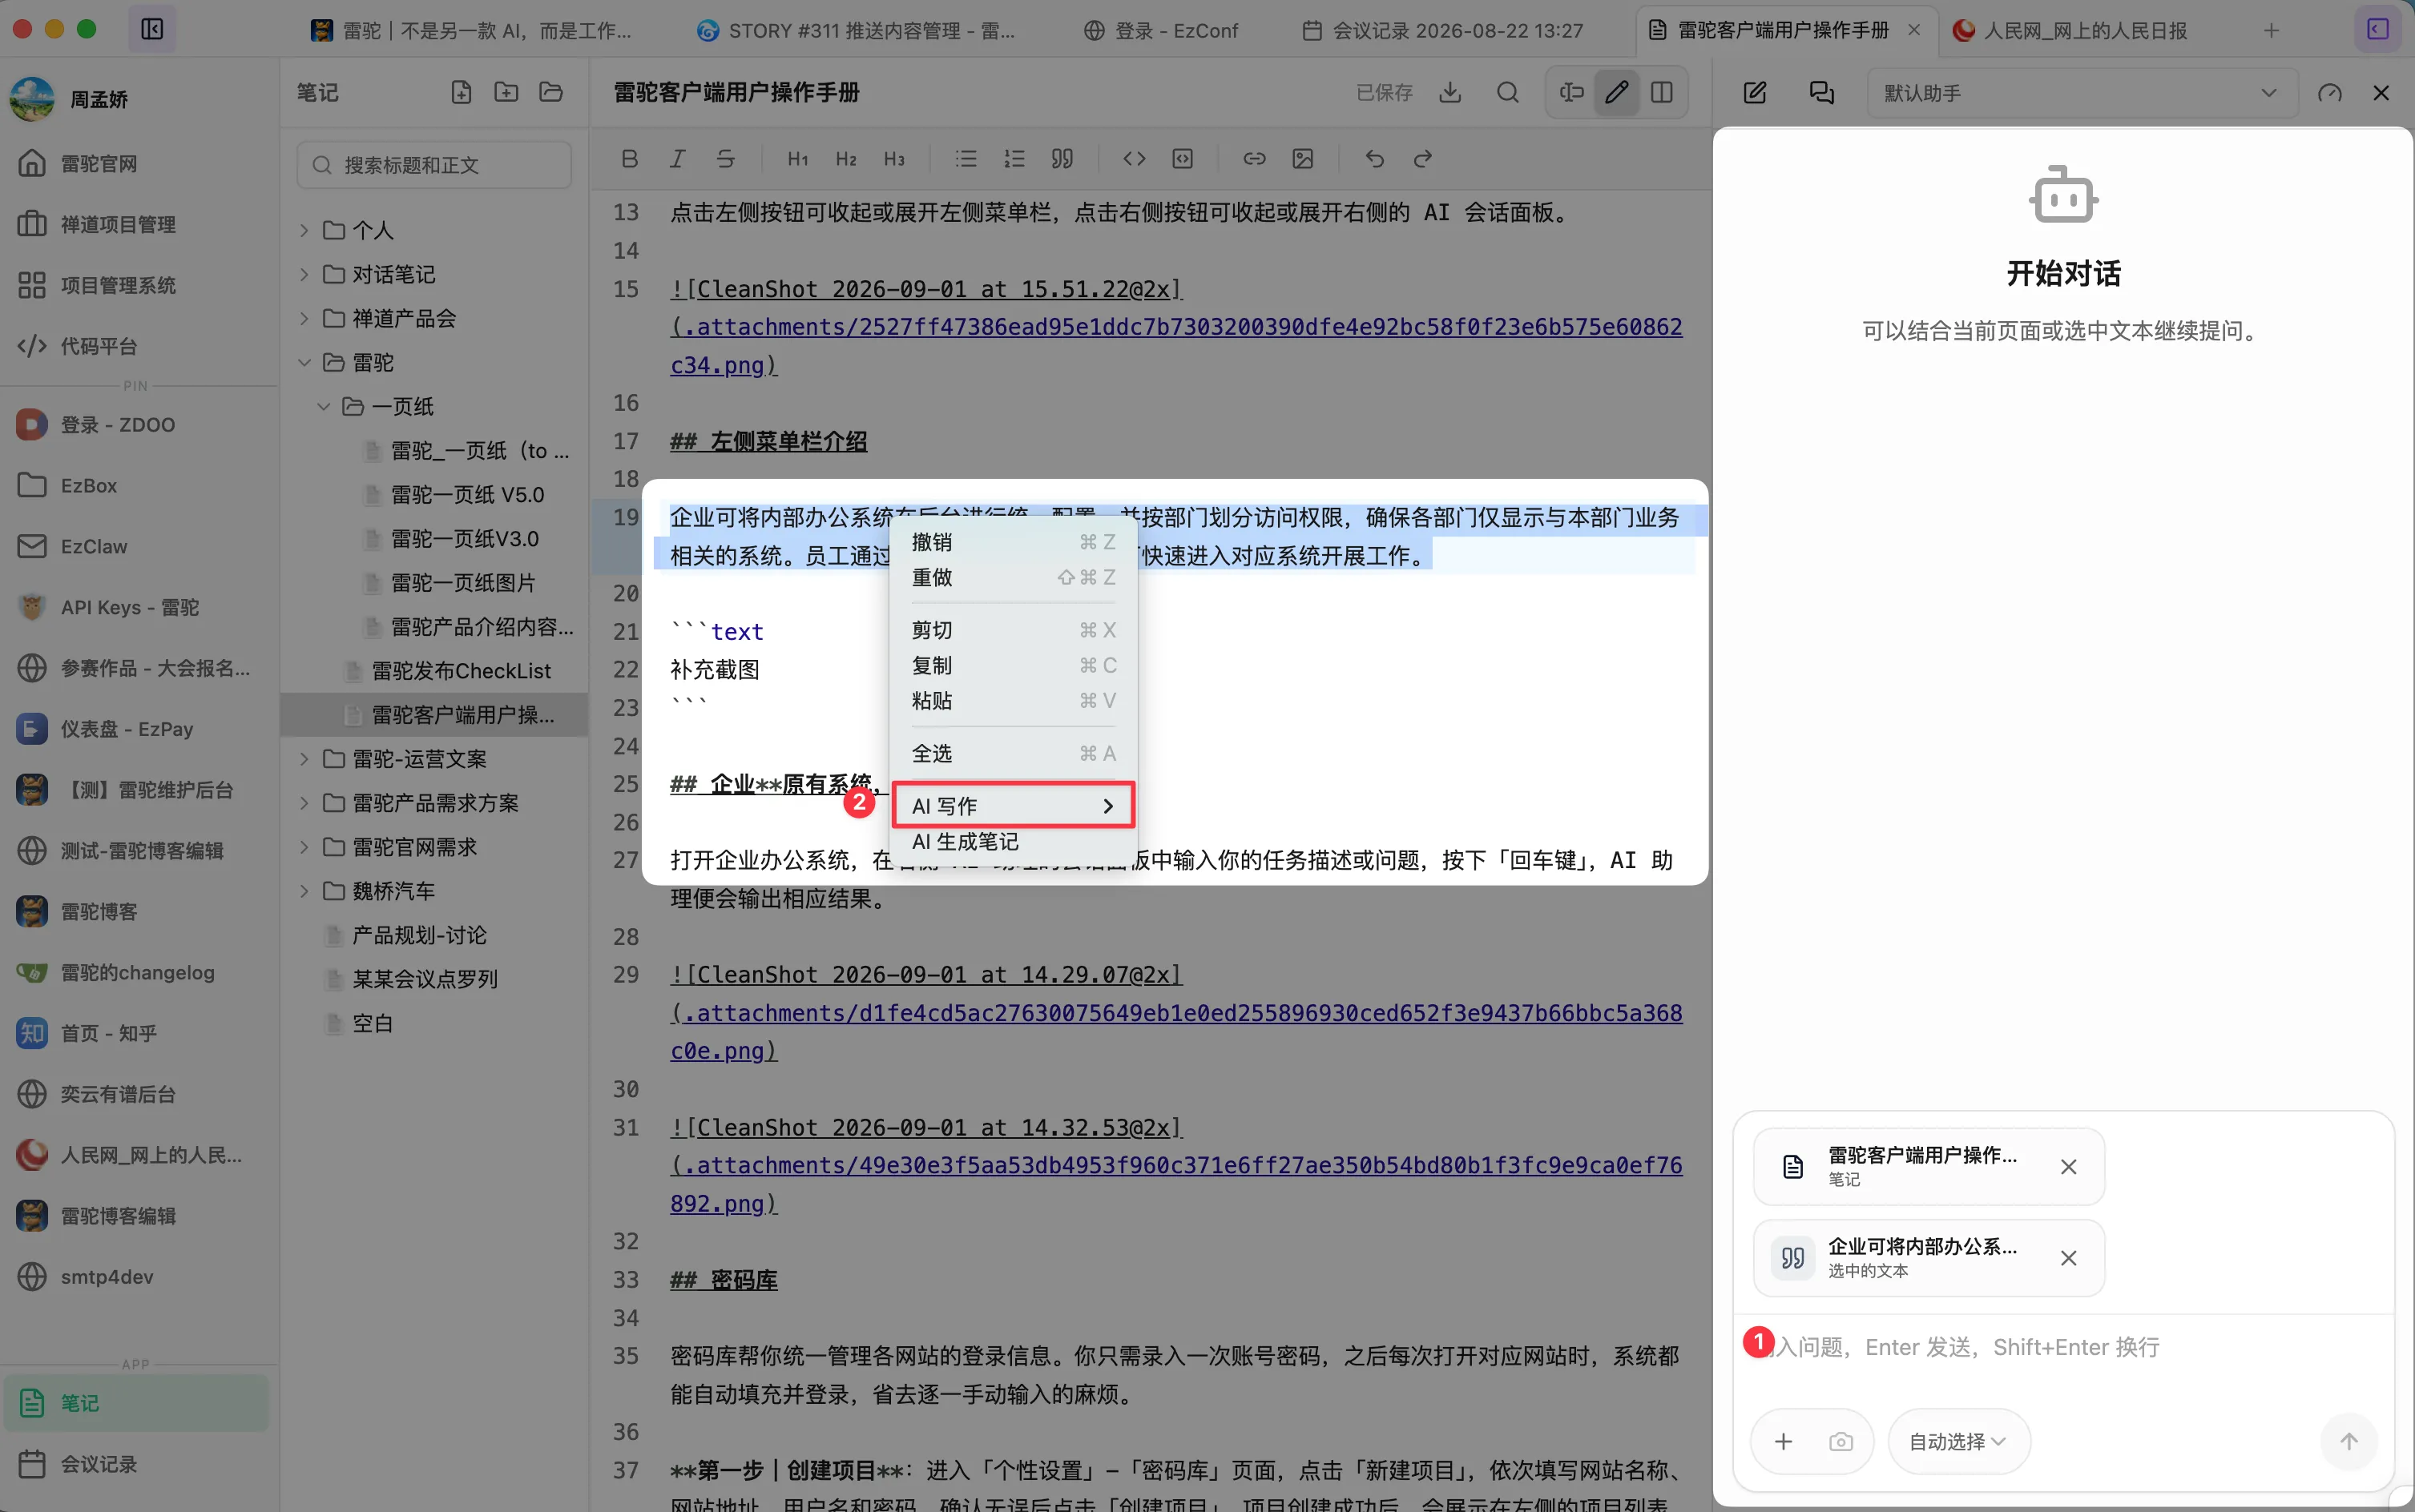2415x1512 pixels.
Task: Expand 雷驼-运营文案 folder
Action: 304,759
